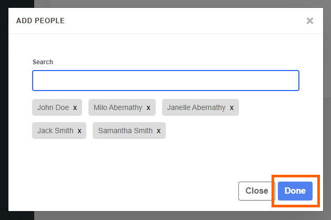Click the ADD PEOPLE dialog title

coord(41,21)
